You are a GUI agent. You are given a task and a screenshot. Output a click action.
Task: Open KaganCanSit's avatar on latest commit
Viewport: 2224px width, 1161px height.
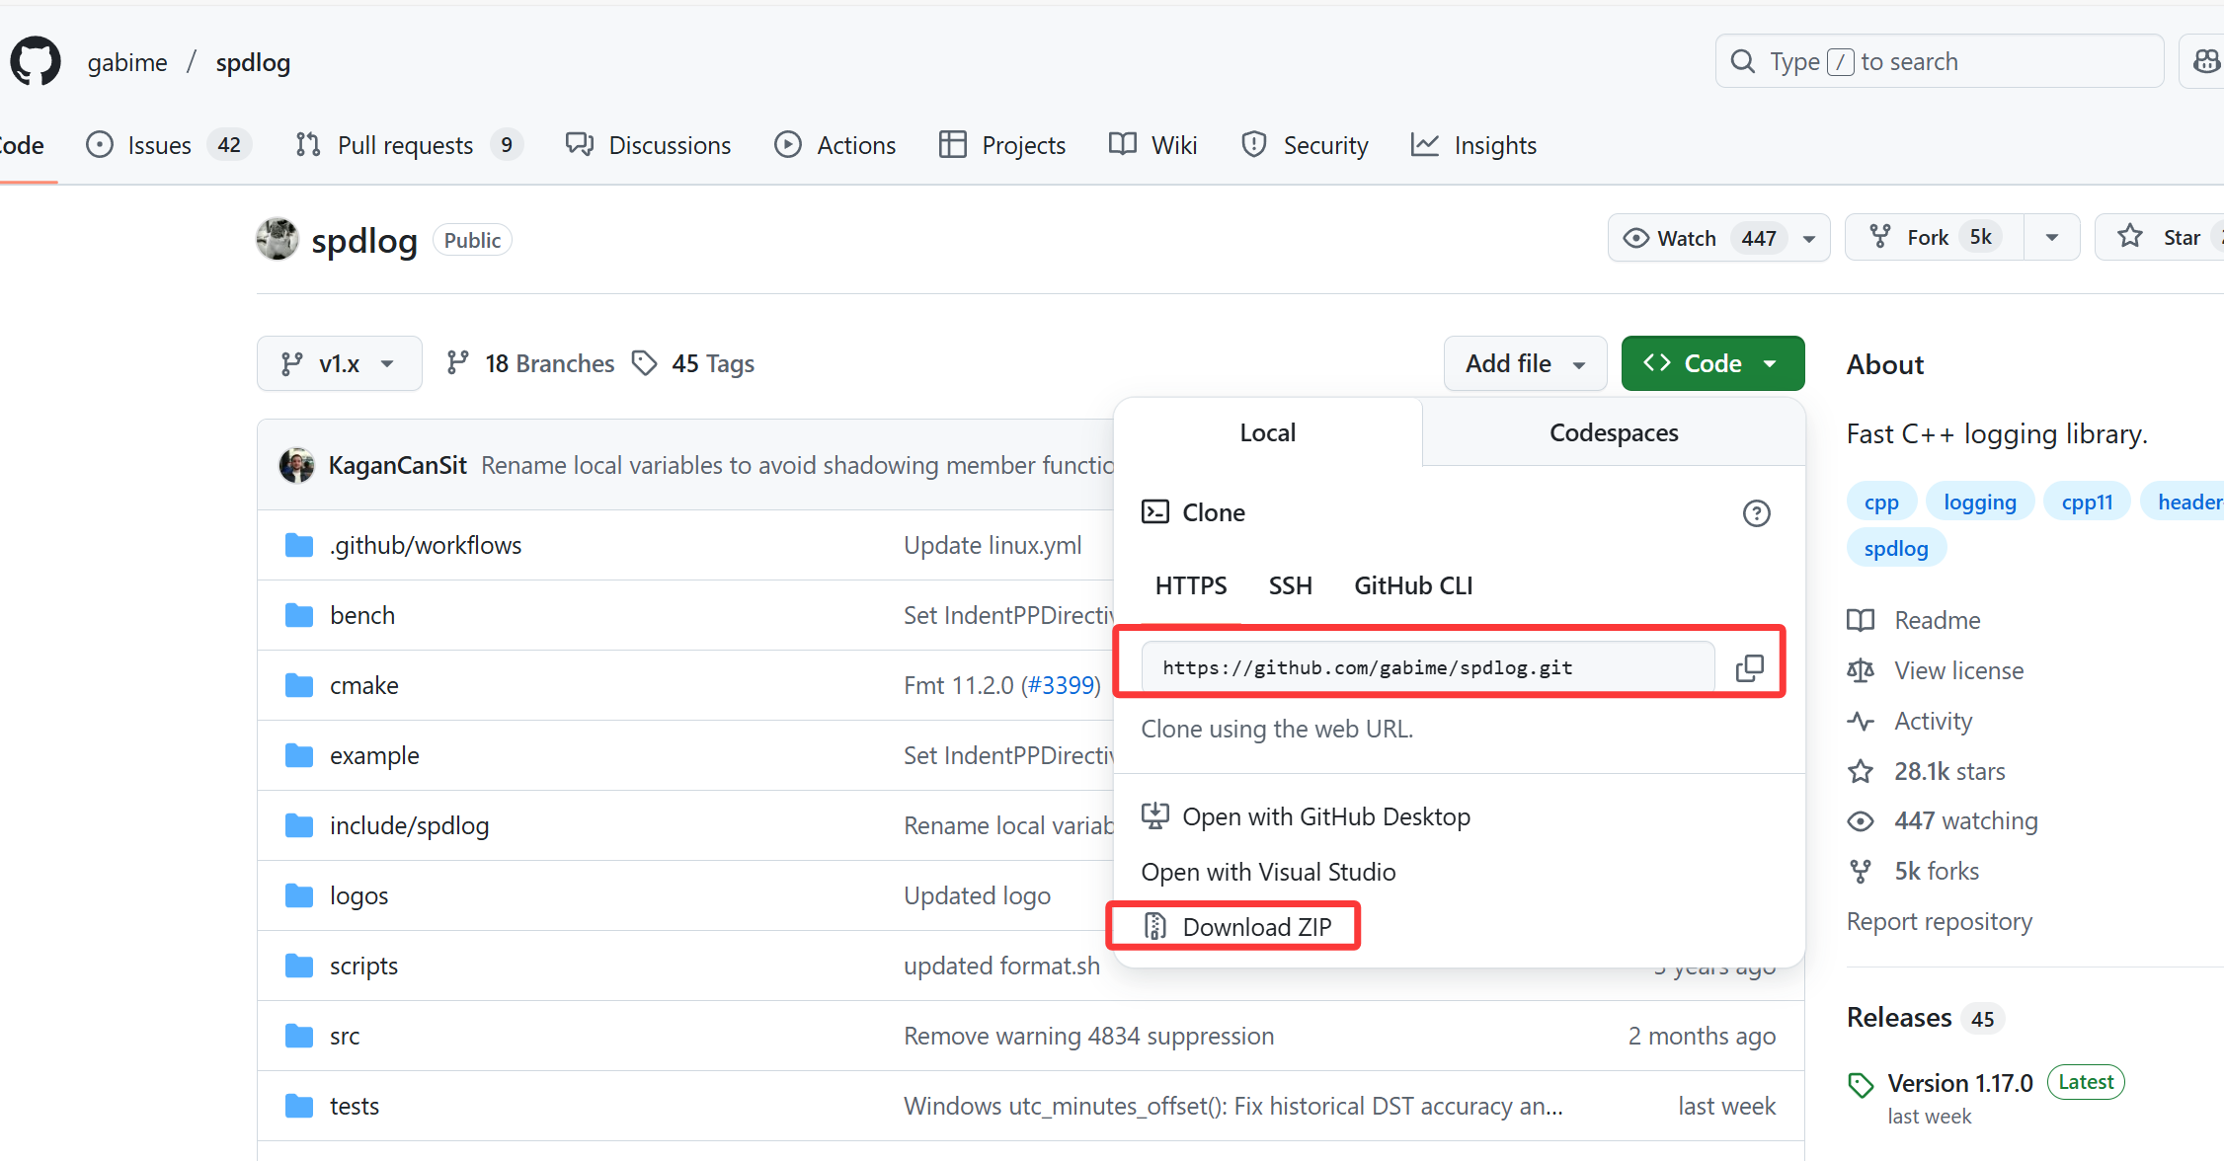(x=296, y=465)
